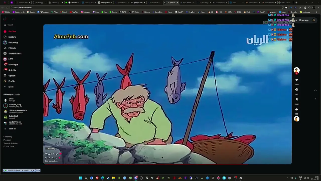This screenshot has width=321, height=181.
Task: Click the Get App button
Action: (304, 20)
